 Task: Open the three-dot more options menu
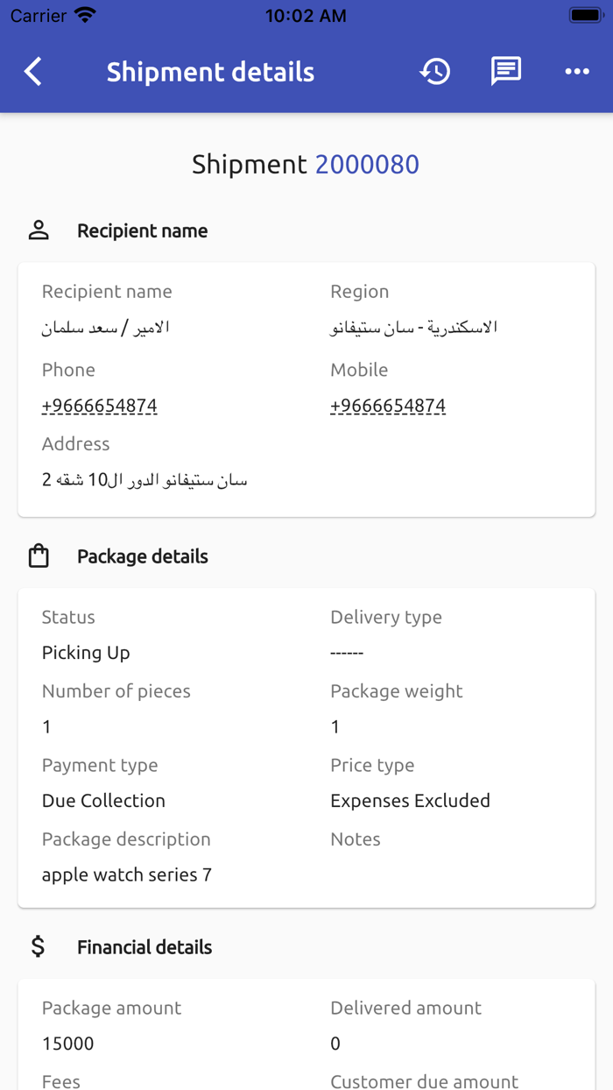[577, 72]
